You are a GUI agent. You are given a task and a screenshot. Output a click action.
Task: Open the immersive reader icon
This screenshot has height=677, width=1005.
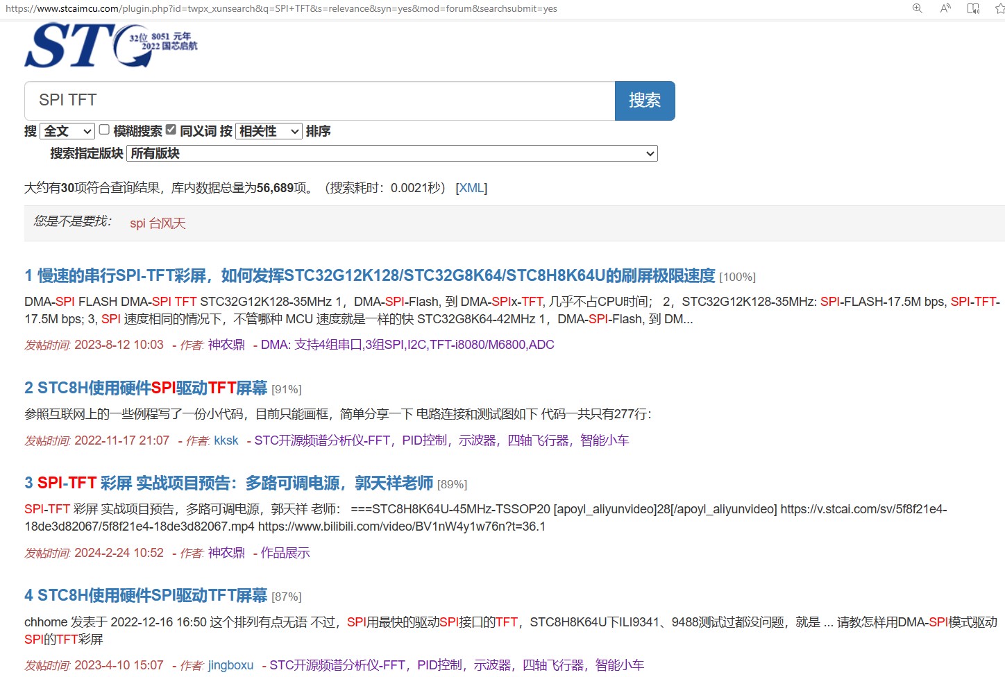click(x=973, y=8)
